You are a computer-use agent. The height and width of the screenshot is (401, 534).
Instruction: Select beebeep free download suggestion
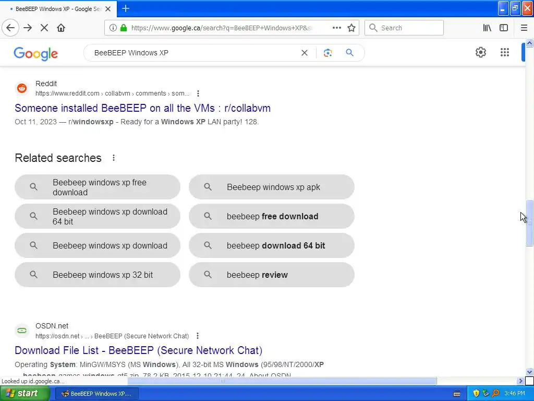coord(271,217)
